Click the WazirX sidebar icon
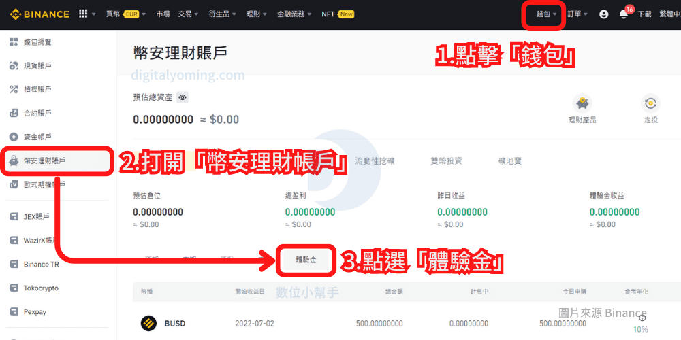Viewport: 681px width, 340px height. click(14, 240)
